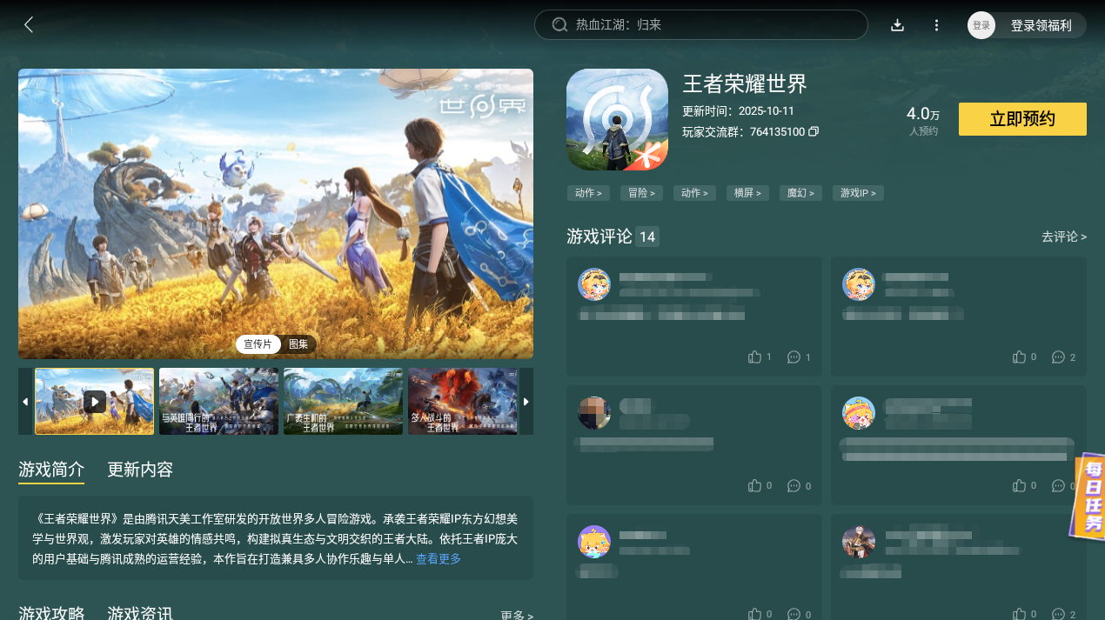
Task: Click the download icon in the top bar
Action: click(x=897, y=24)
